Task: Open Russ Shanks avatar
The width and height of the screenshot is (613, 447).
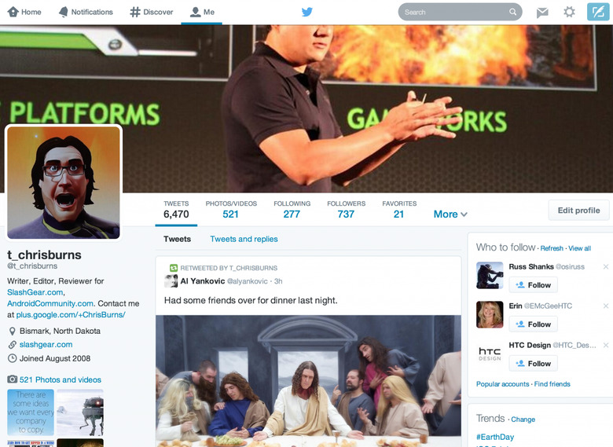Action: [490, 276]
